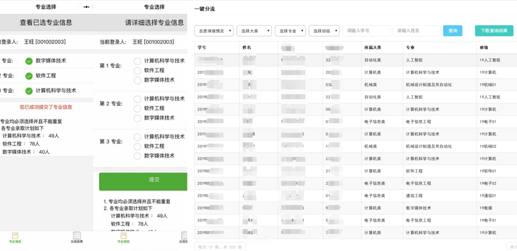Click green checkmark beside 计算机科学与技术 in selected list
This screenshot has width=517, height=251.
click(29, 91)
